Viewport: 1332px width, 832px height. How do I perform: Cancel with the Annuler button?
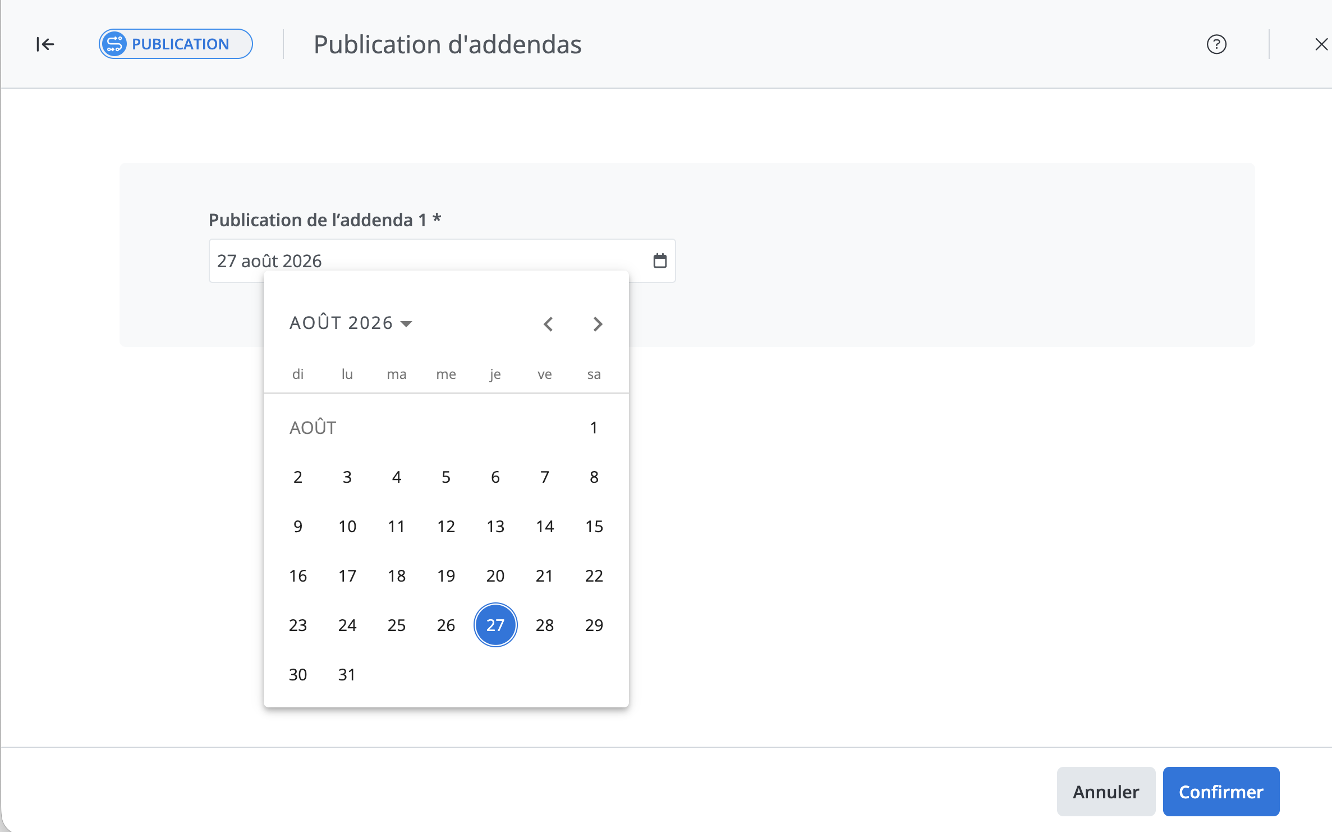pyautogui.click(x=1106, y=792)
